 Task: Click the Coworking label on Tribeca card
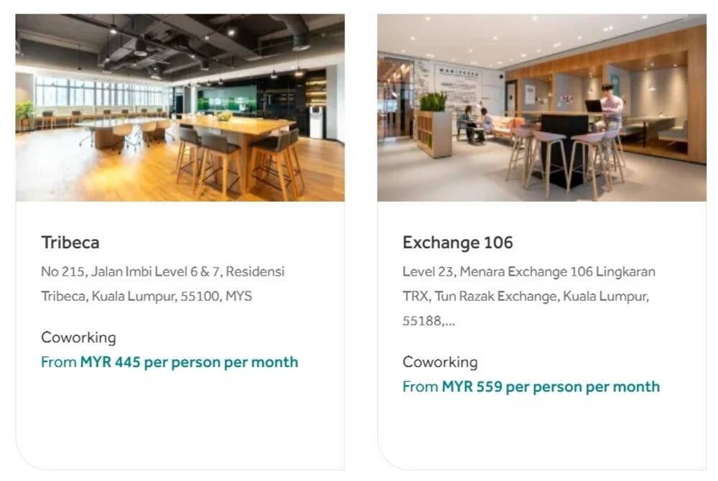pos(78,337)
